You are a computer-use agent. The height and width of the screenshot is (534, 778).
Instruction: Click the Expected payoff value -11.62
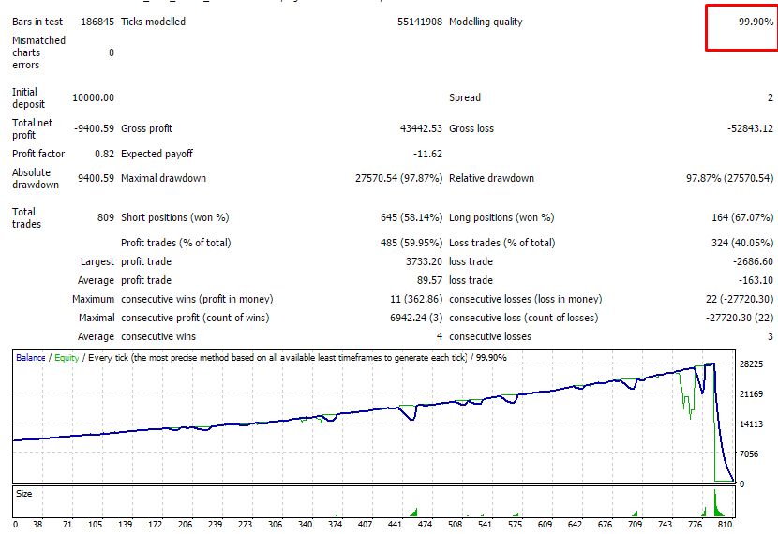(x=427, y=154)
